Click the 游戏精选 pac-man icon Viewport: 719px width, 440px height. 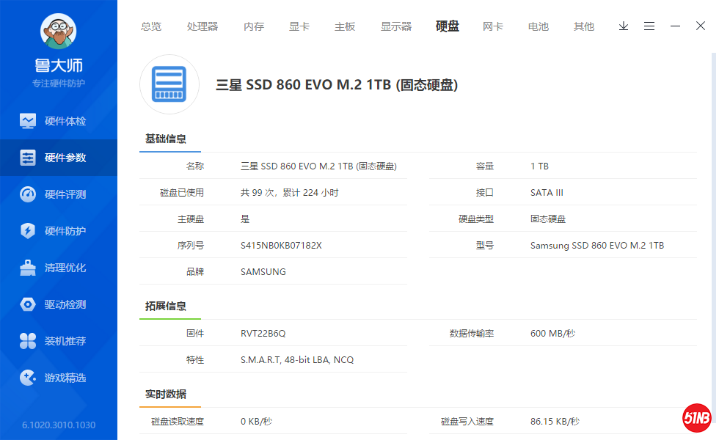click(x=28, y=378)
